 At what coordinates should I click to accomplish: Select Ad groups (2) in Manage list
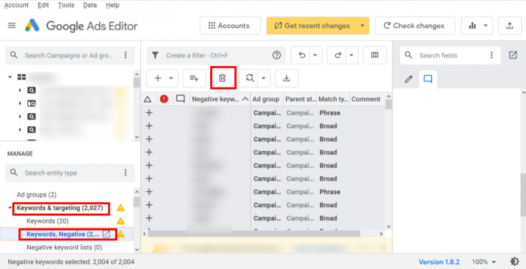click(x=36, y=195)
